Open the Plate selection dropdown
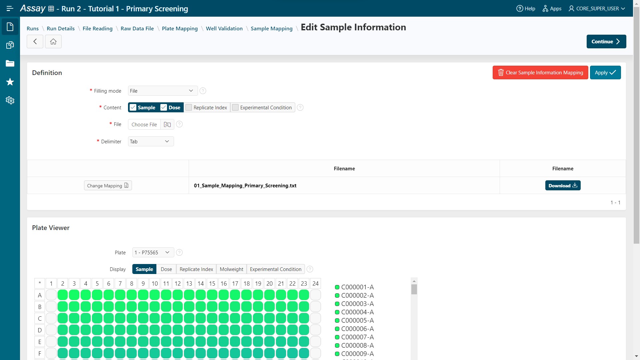Screen dimensions: 640x360 click(x=153, y=252)
